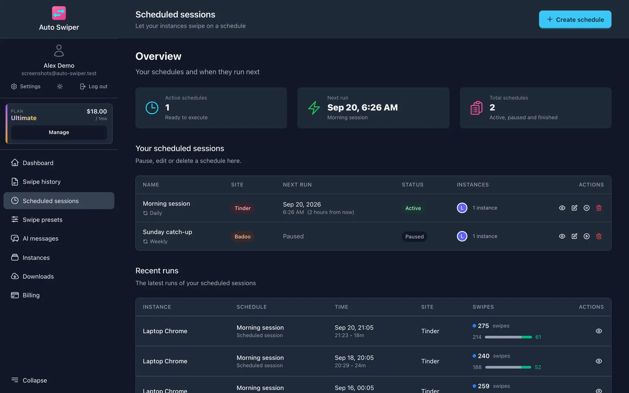629x393 pixels.
Task: Go to Instances page
Action: pos(59,257)
